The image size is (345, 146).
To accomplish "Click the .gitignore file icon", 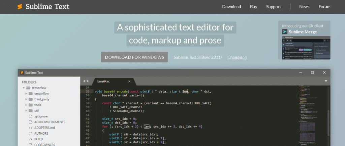I will click(31, 116).
